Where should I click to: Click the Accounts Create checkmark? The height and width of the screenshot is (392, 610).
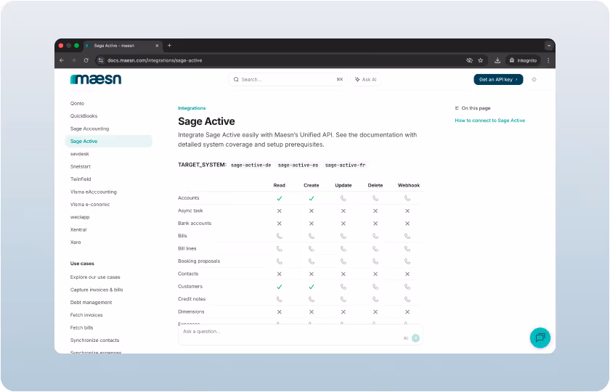[x=312, y=198]
